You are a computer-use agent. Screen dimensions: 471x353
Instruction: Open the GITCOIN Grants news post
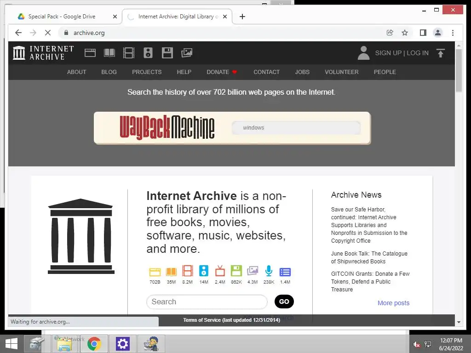pos(370,282)
